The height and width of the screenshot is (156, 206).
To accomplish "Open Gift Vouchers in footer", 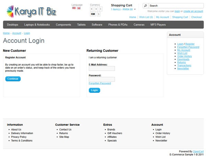I will point(115,133).
